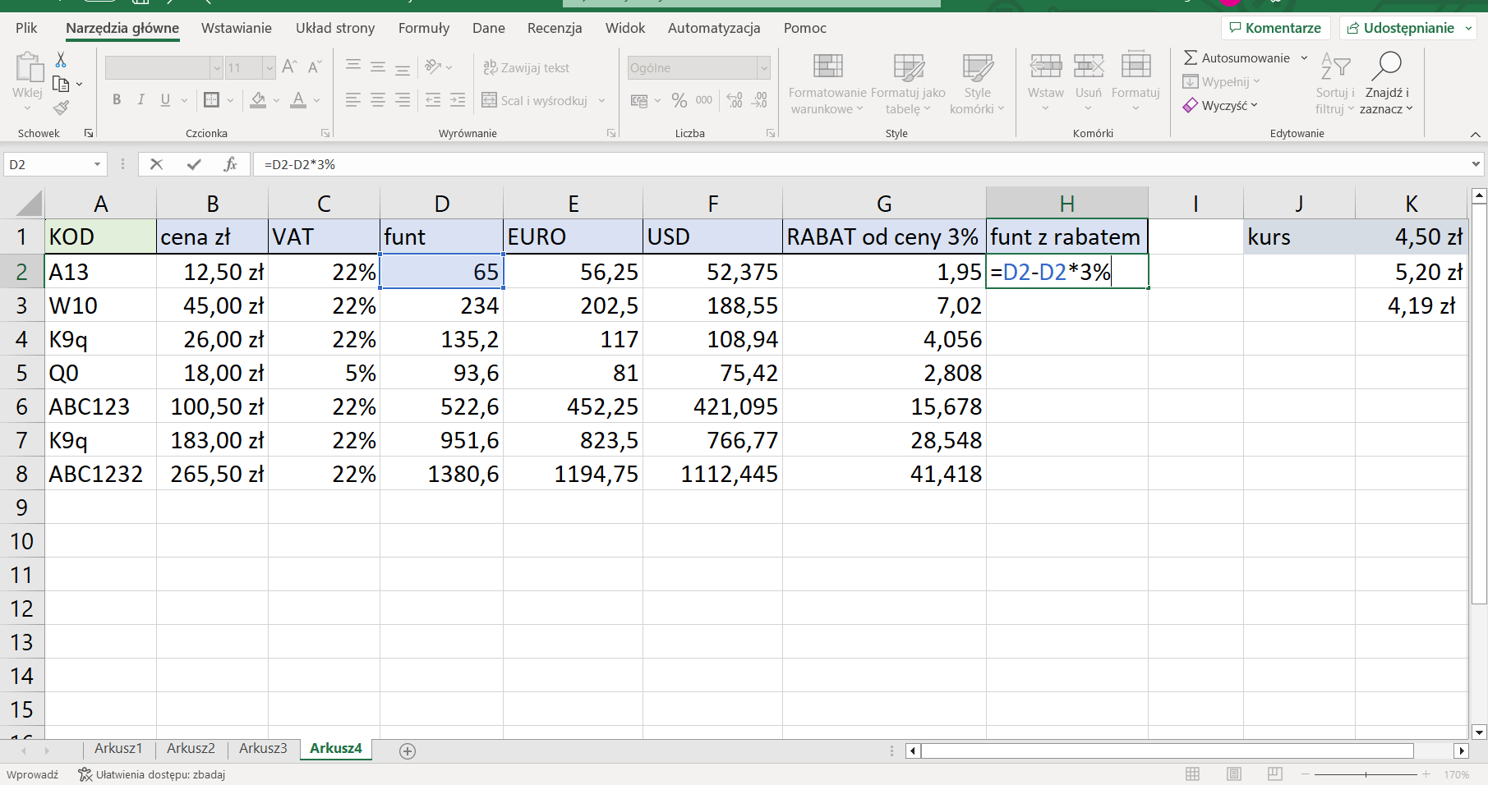Select the Format Painter brush icon
Screen dimensions: 1488x785
point(61,108)
